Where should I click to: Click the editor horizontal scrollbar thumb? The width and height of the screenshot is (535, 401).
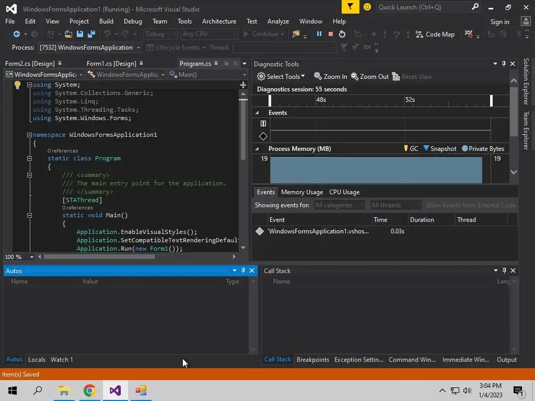(x=99, y=257)
